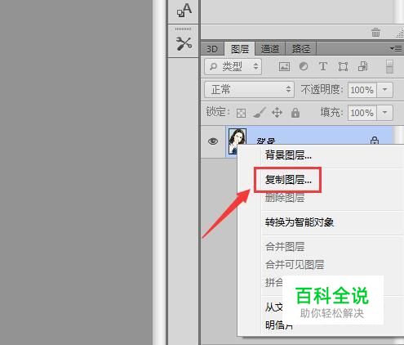This screenshot has width=404, height=345.
Task: Open the 类型 filter dropdown
Action: click(233, 66)
